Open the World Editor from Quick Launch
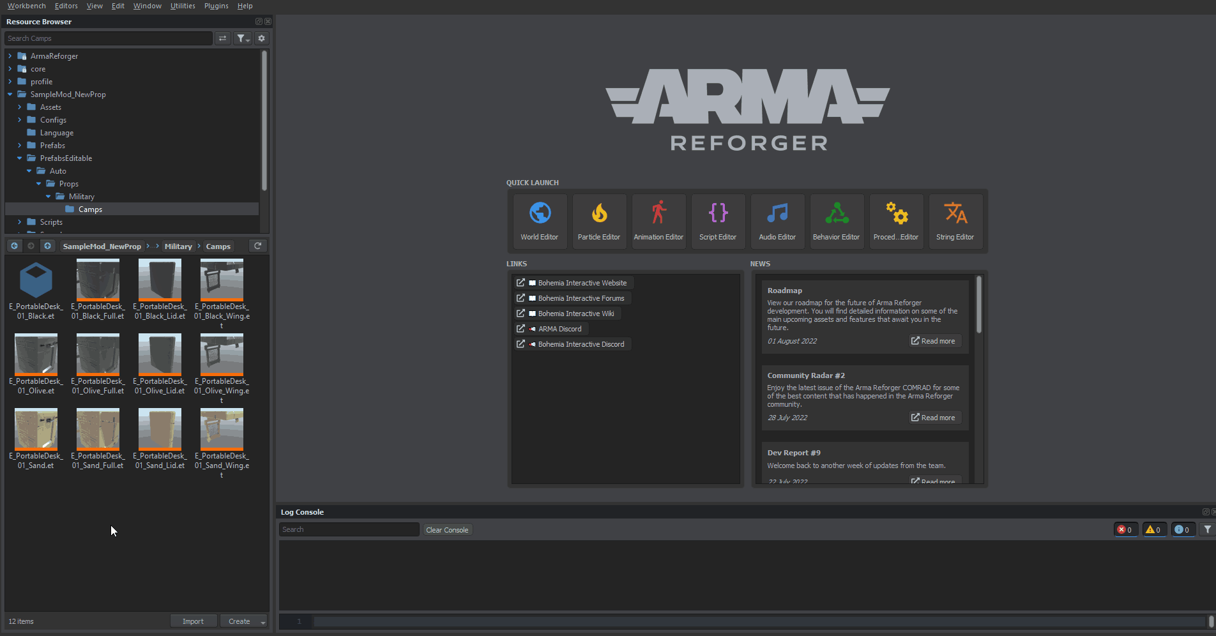Image resolution: width=1216 pixels, height=636 pixels. coord(540,221)
